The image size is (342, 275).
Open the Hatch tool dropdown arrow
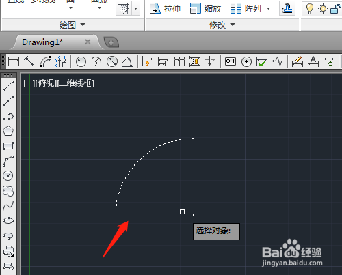[x=136, y=8]
